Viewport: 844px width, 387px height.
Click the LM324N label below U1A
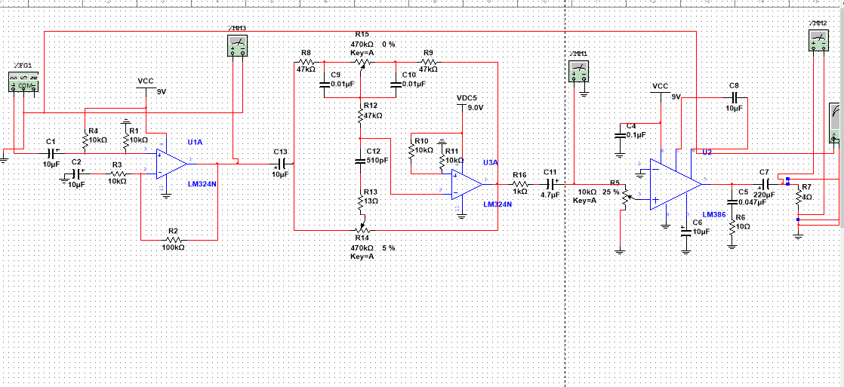click(202, 184)
